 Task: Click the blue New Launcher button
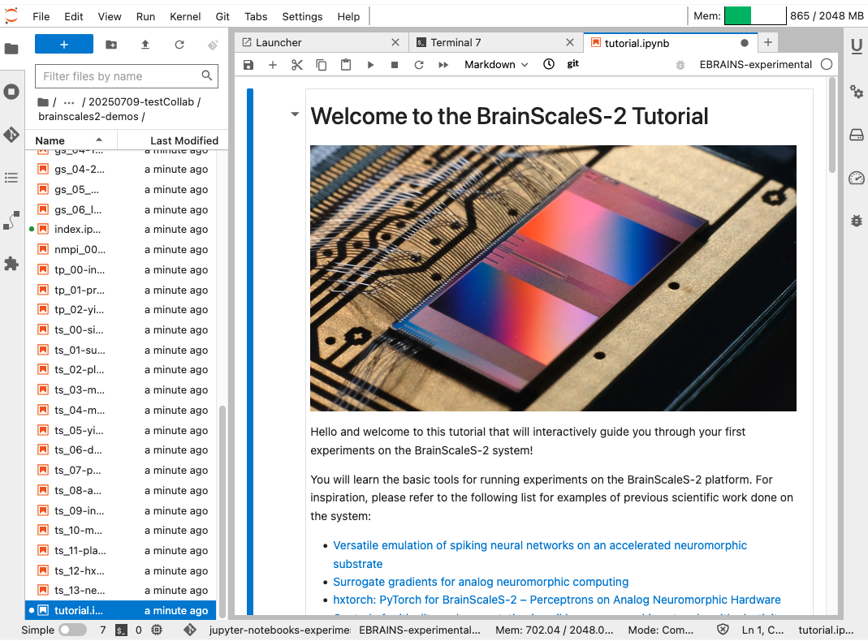64,45
